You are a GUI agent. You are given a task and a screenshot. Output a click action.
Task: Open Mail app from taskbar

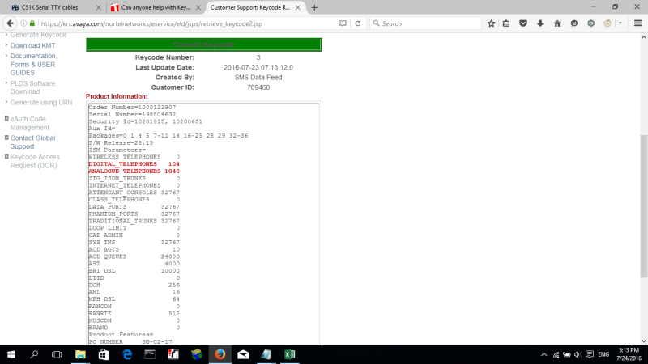[243, 354]
